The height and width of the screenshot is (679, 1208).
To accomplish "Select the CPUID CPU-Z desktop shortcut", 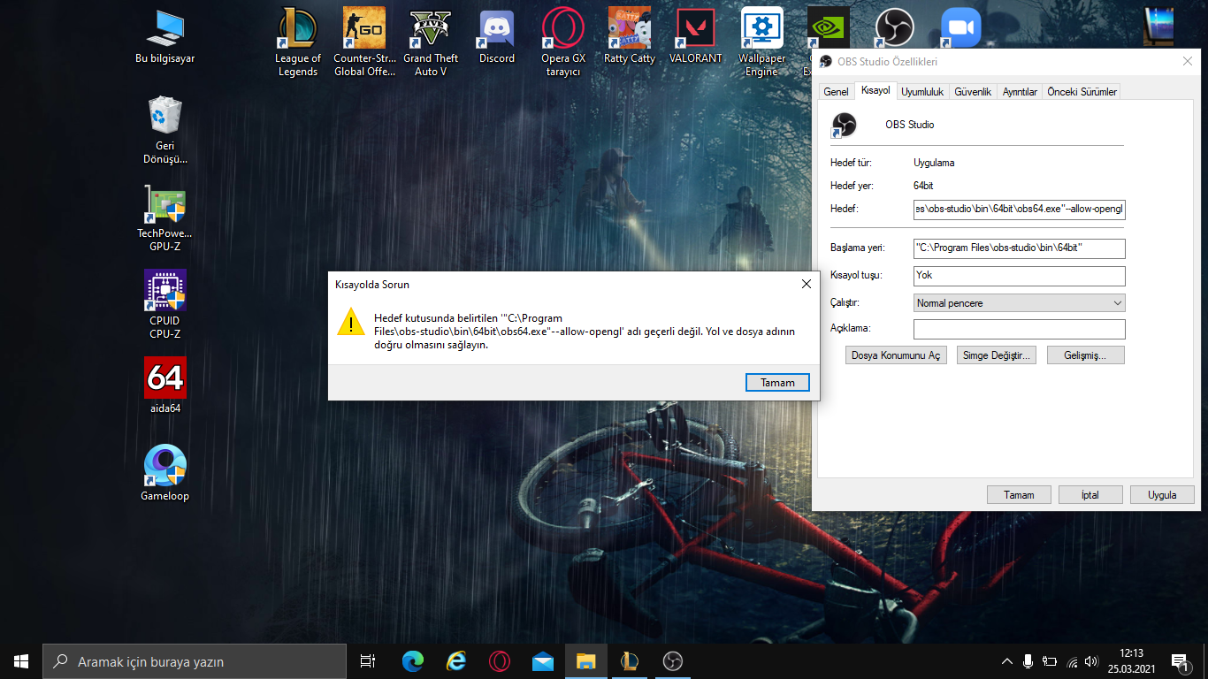I will tap(164, 304).
